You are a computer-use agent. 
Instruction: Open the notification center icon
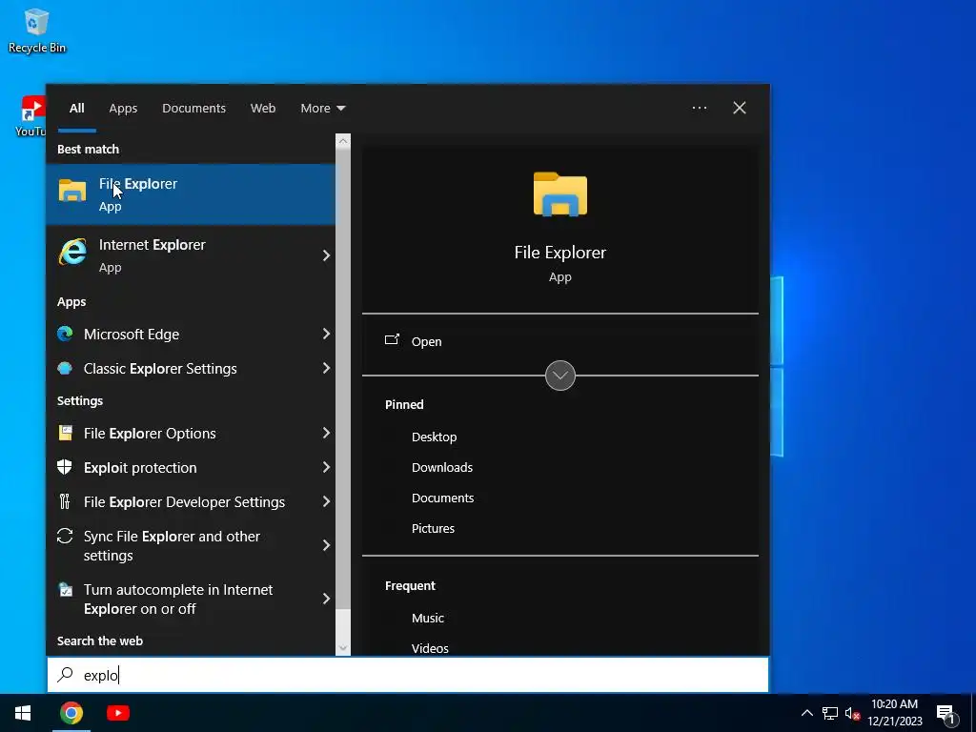(946, 715)
